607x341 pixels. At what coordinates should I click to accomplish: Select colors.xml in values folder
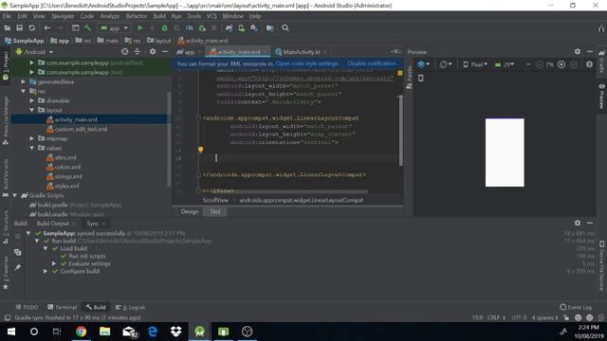[x=64, y=167]
